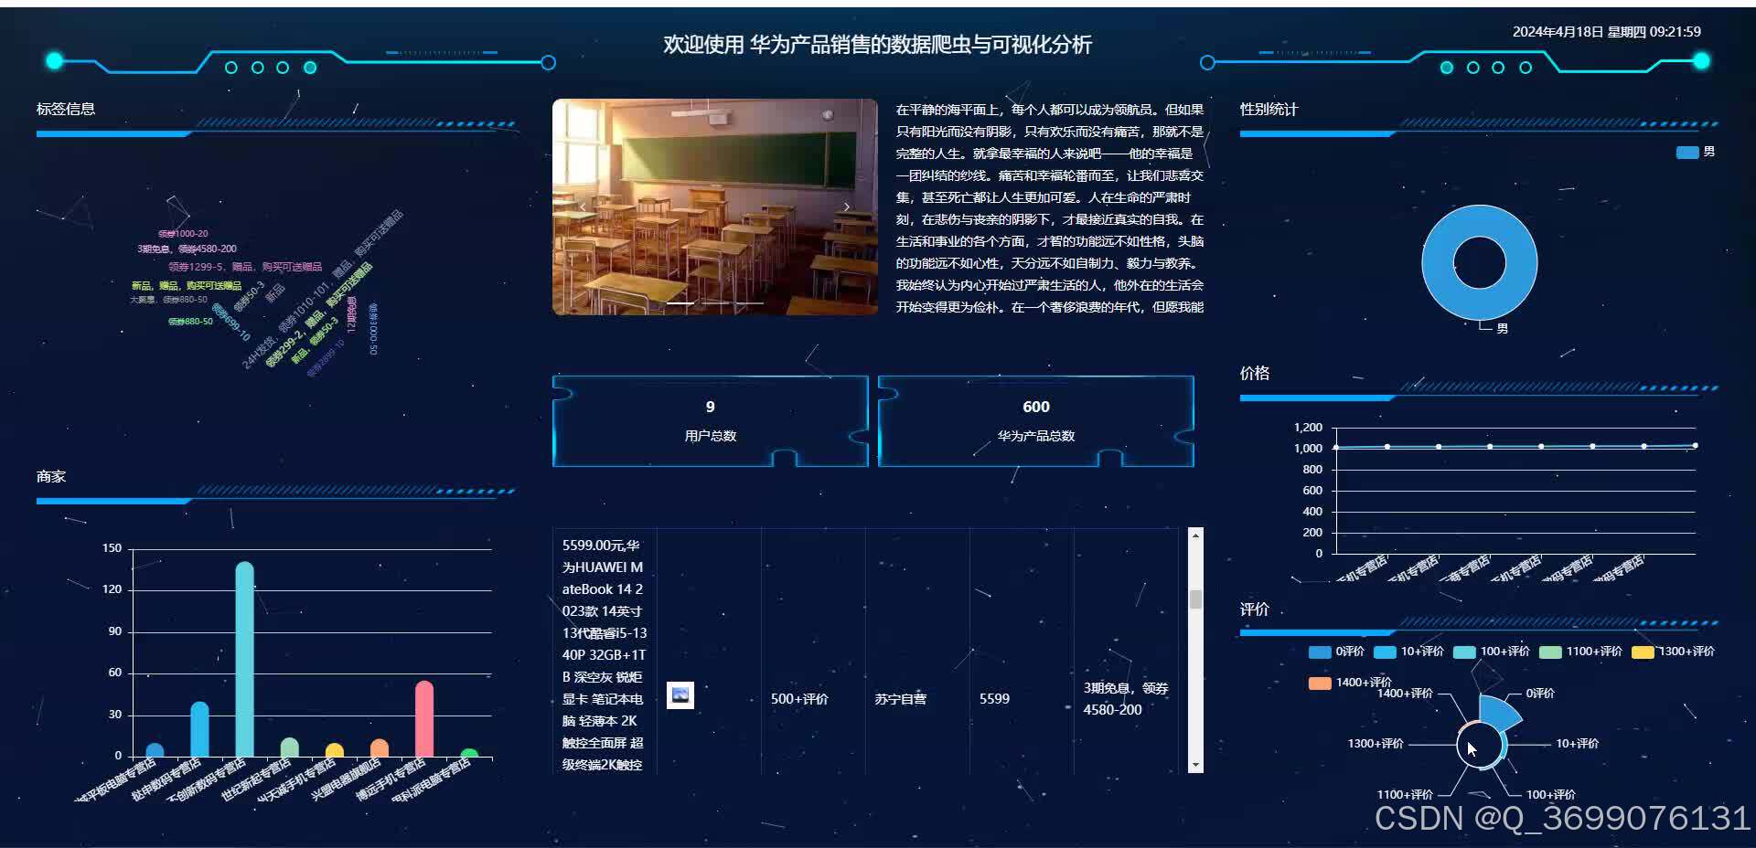The height and width of the screenshot is (848, 1756).
Task: Click word-cloud tag 领券1000-20
Action: click(183, 234)
